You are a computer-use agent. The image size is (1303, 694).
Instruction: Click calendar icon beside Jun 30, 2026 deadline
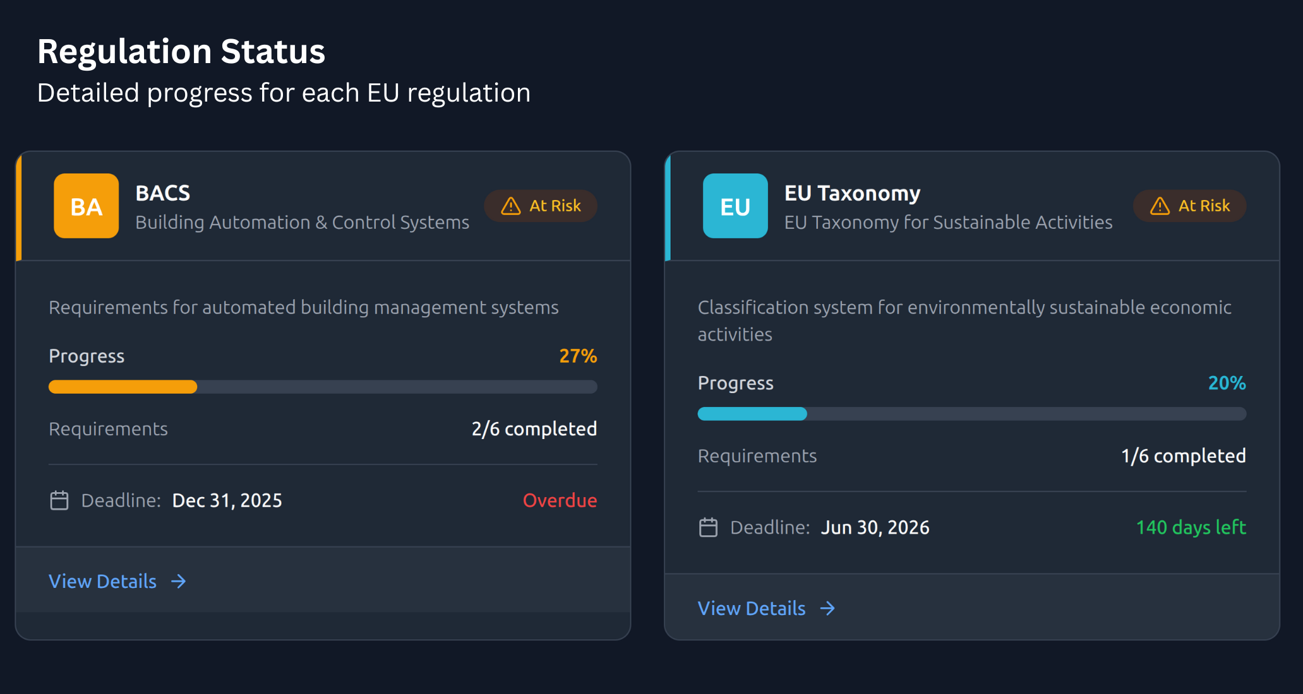click(708, 527)
